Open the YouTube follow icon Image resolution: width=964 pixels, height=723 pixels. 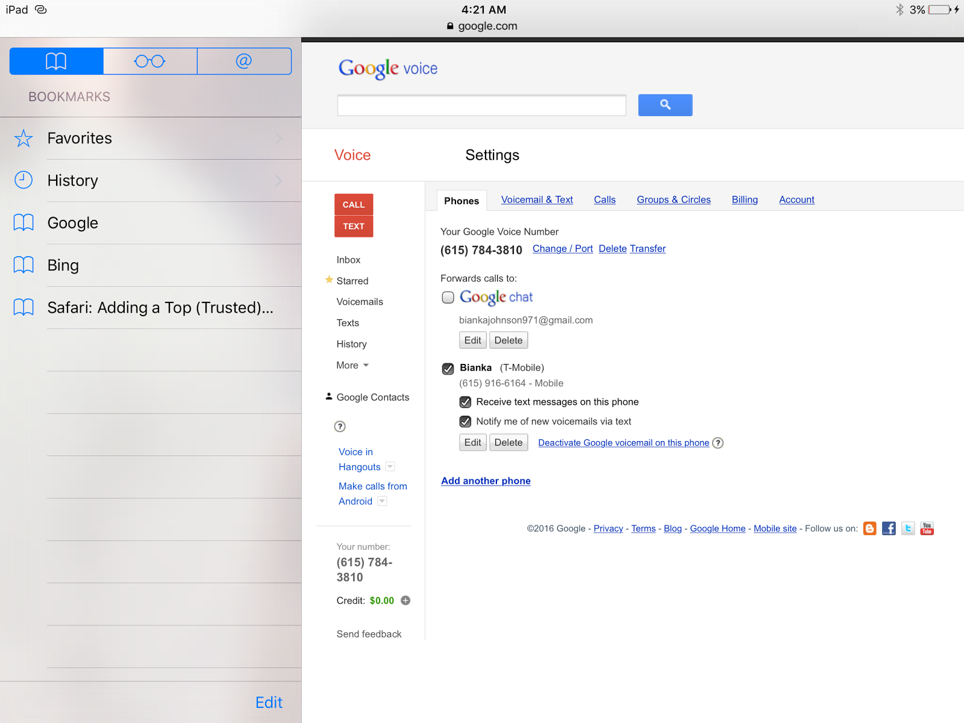pos(927,528)
